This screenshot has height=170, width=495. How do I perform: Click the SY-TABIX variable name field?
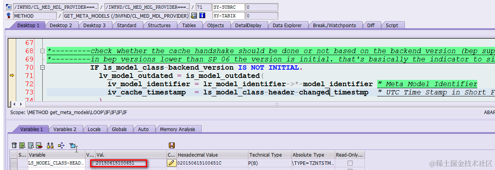click(228, 16)
